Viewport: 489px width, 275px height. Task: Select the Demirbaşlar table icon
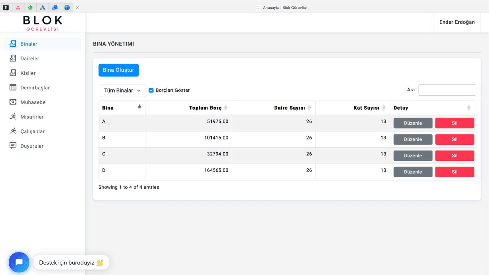[13, 87]
